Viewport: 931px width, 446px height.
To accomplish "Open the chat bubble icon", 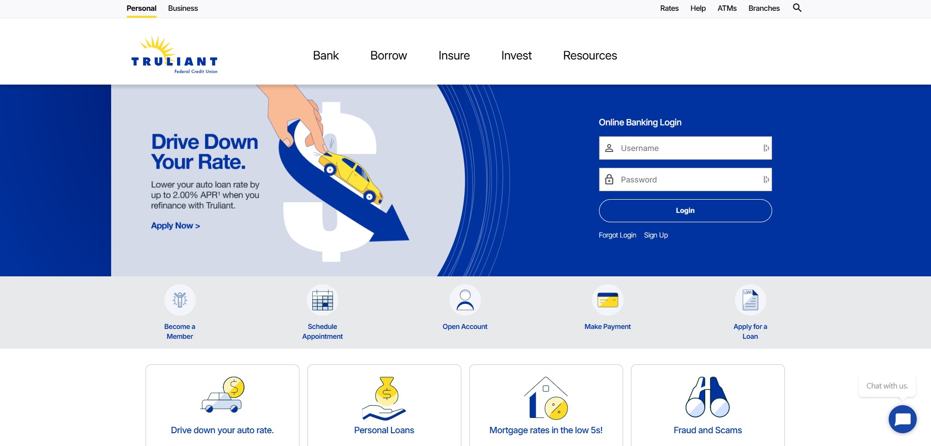I will (902, 419).
